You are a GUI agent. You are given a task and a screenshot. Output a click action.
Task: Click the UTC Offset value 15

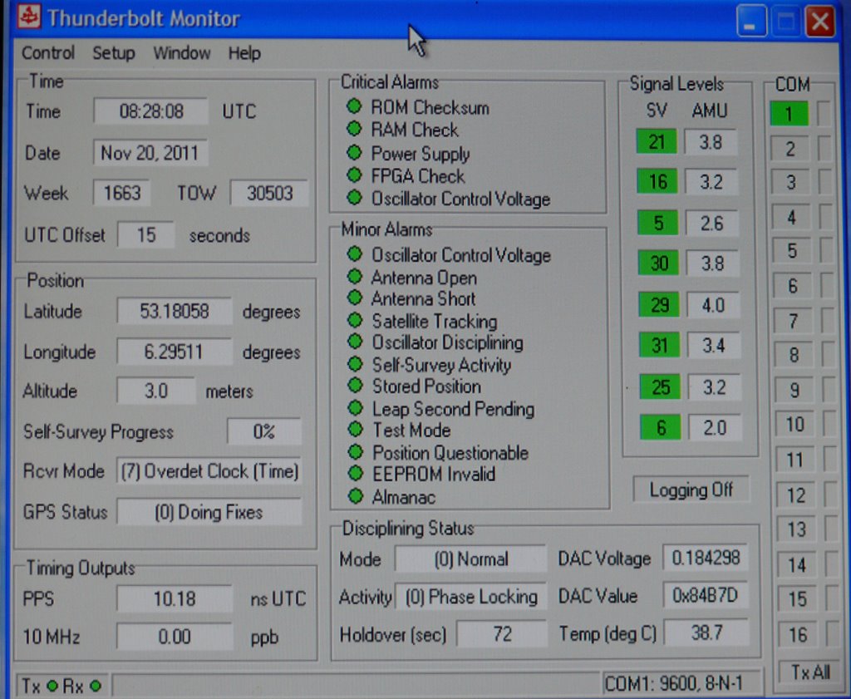[x=146, y=235]
